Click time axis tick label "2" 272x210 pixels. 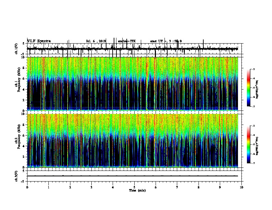coord(70,187)
